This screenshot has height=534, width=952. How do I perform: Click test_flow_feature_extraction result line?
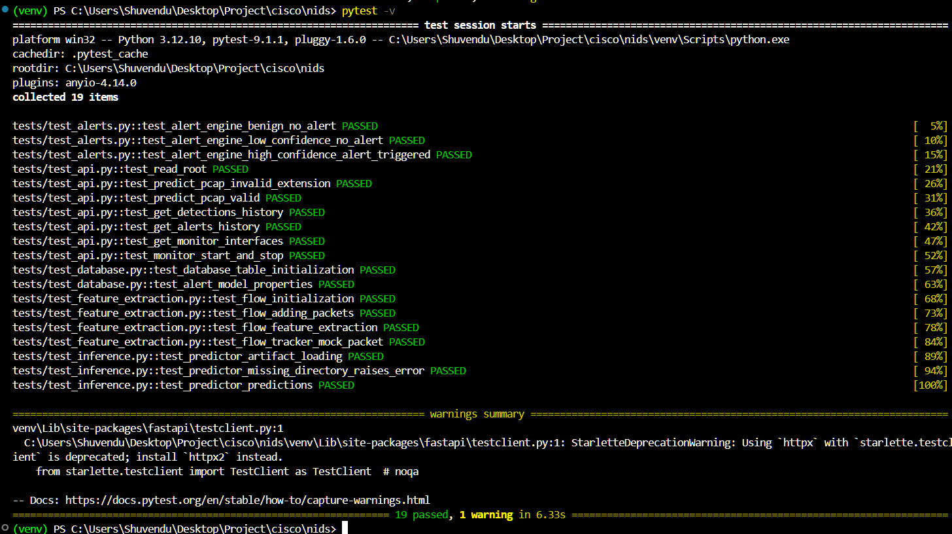216,328
